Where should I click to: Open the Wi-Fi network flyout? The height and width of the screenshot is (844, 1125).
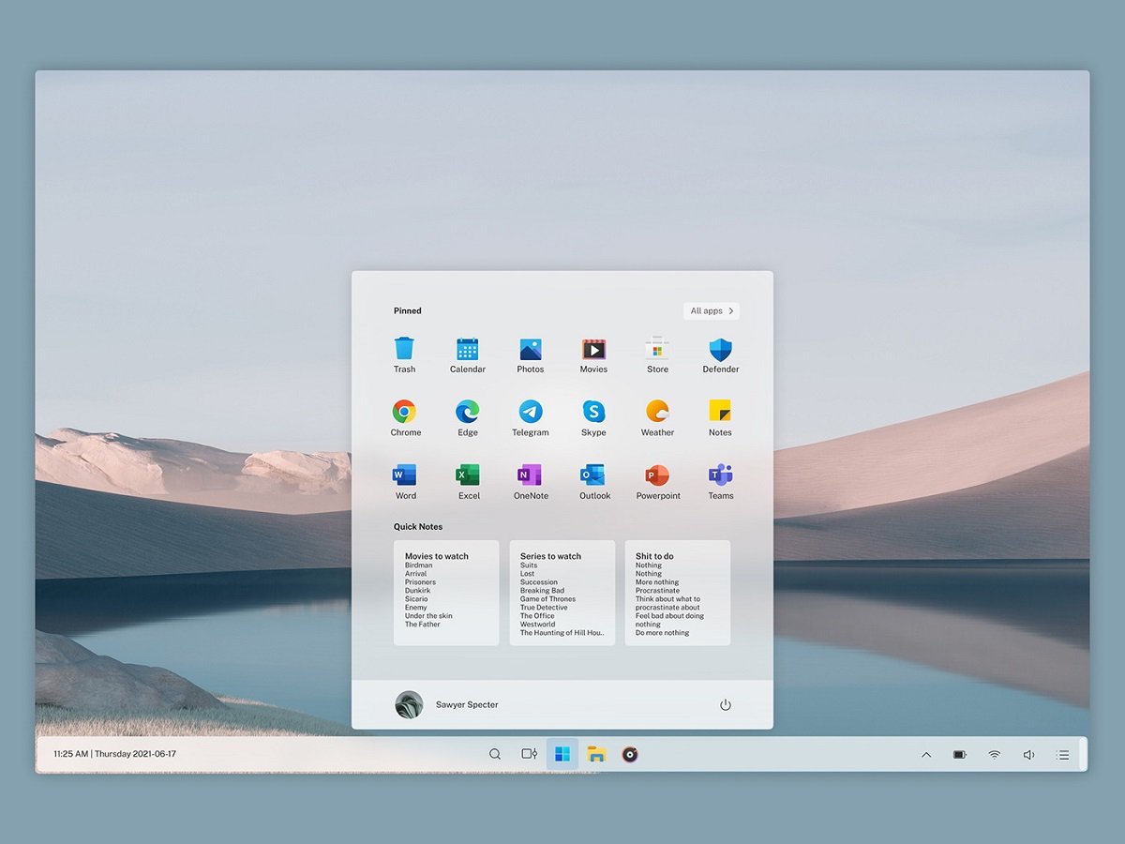coord(994,755)
